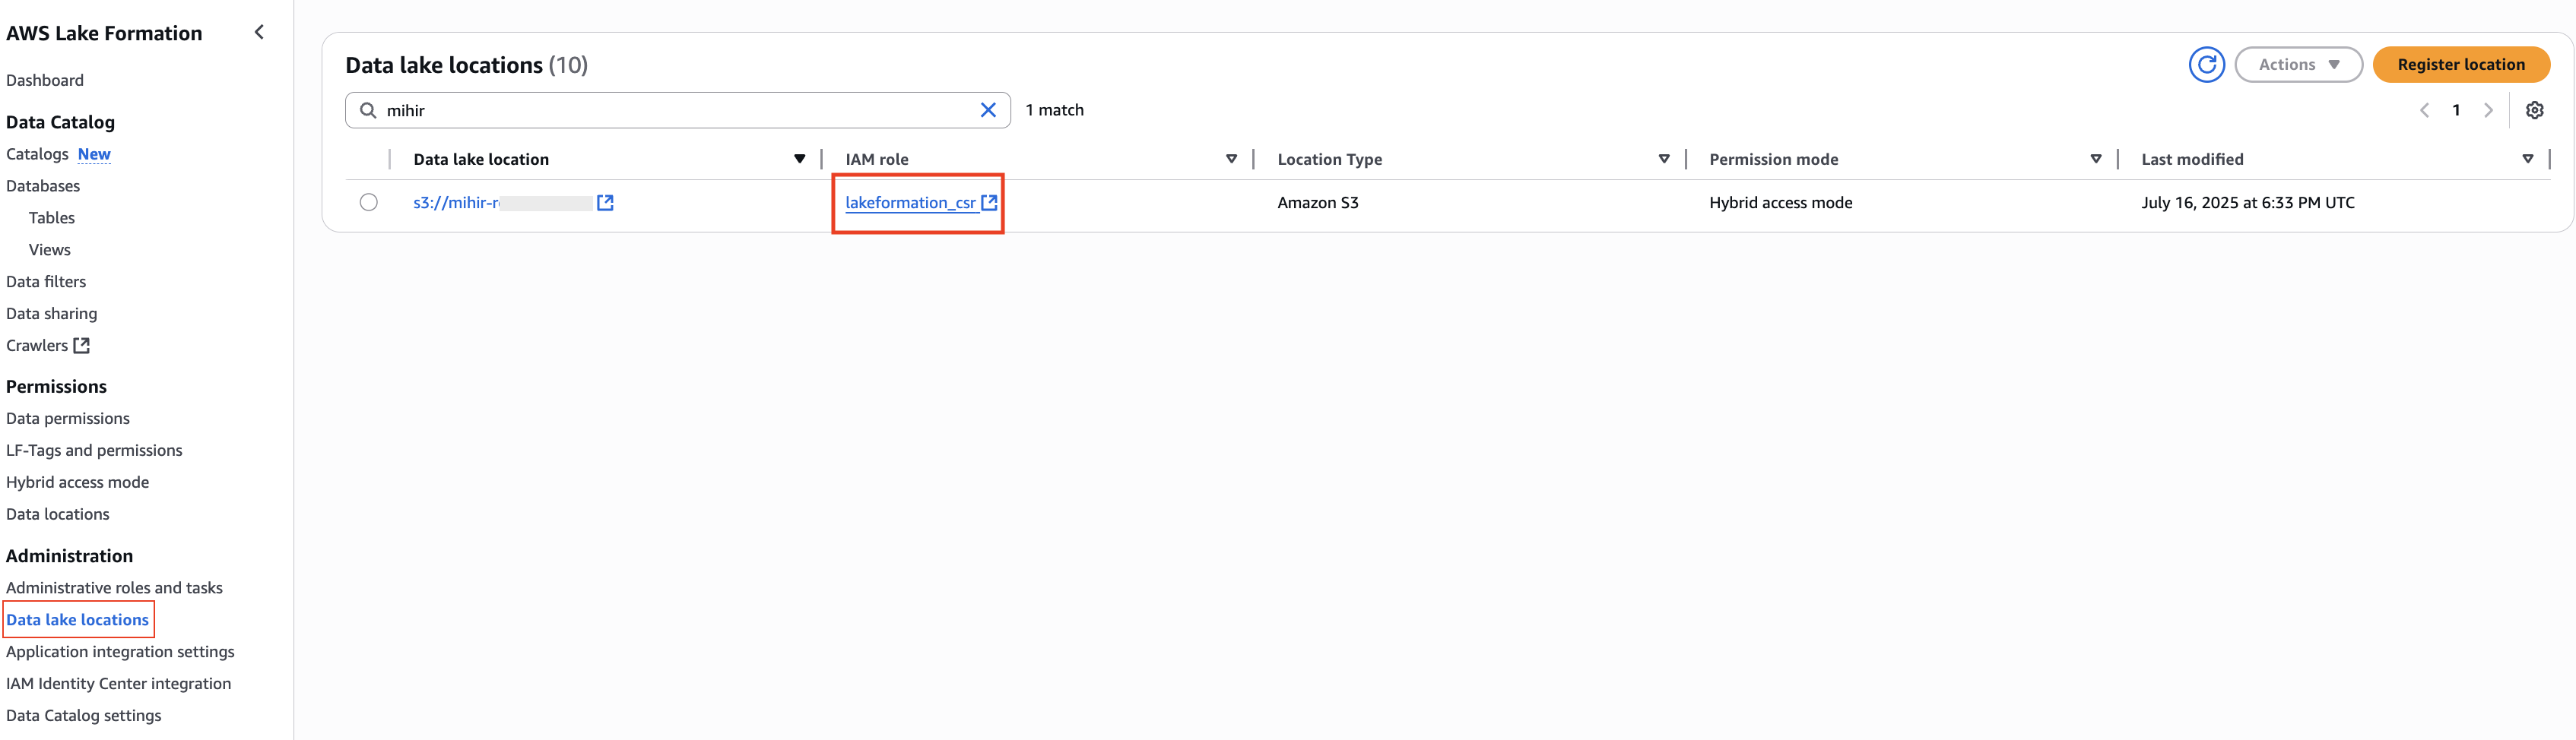The image size is (2576, 740).
Task: Click the 1 match result count
Action: (x=1054, y=110)
